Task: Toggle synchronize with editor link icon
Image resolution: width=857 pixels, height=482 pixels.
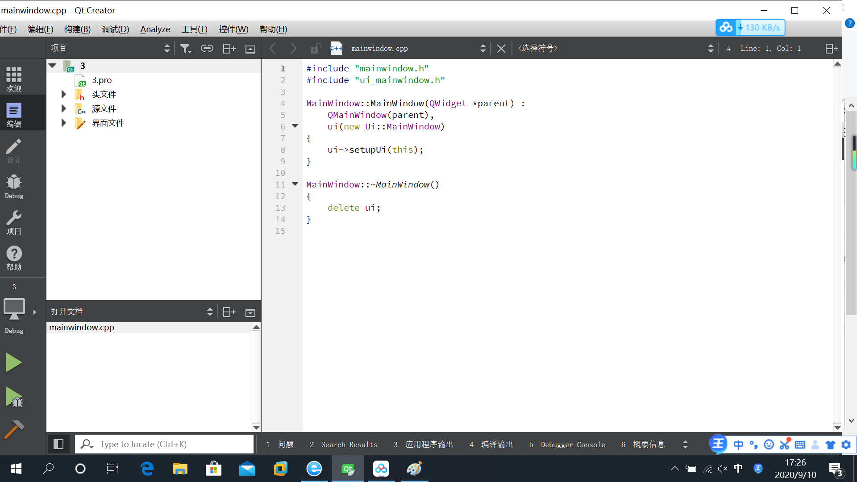Action: pyautogui.click(x=207, y=48)
